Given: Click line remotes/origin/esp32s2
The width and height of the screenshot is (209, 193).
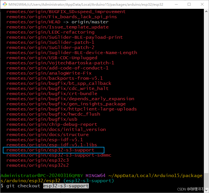Looking at the screenshot, I should 38,165.
